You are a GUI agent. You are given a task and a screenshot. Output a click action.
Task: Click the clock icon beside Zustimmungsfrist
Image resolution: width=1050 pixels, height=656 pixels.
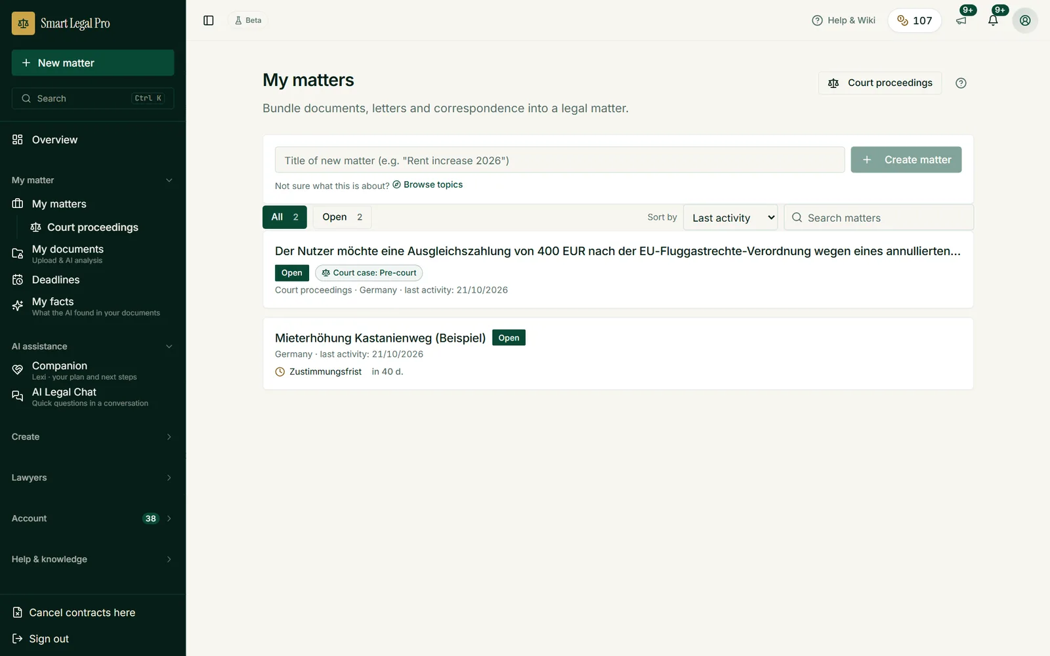280,372
